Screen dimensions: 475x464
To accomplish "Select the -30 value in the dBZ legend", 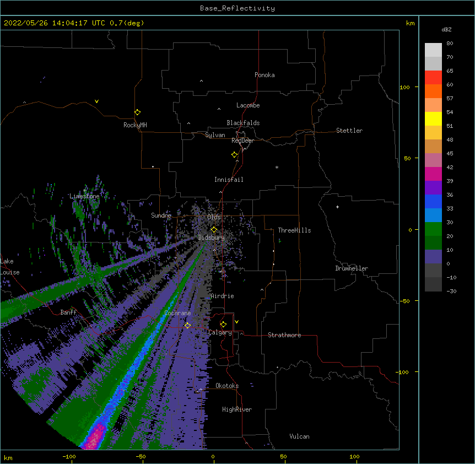I will (451, 291).
